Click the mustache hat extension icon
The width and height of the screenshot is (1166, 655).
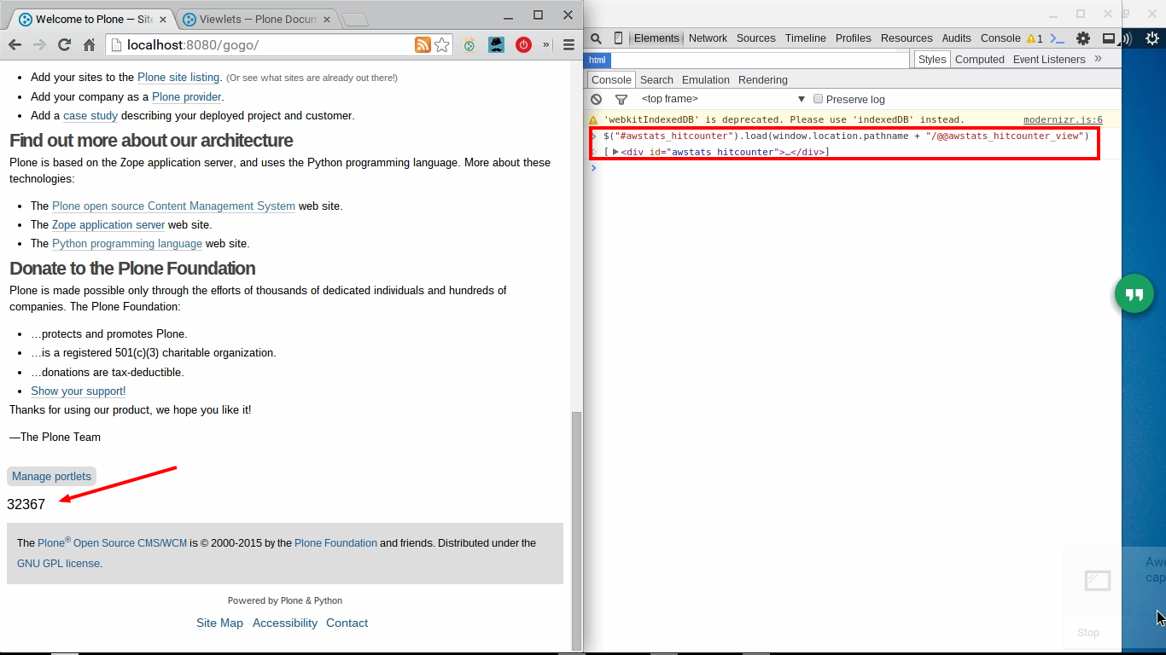(x=496, y=45)
